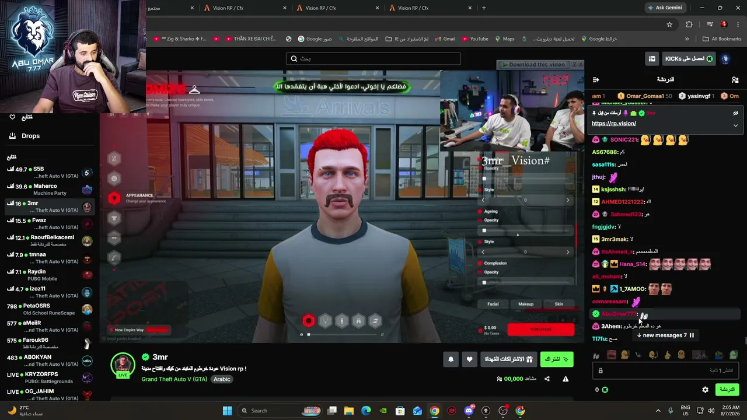
Task: Expand the pinned message chevron
Action: tap(735, 125)
